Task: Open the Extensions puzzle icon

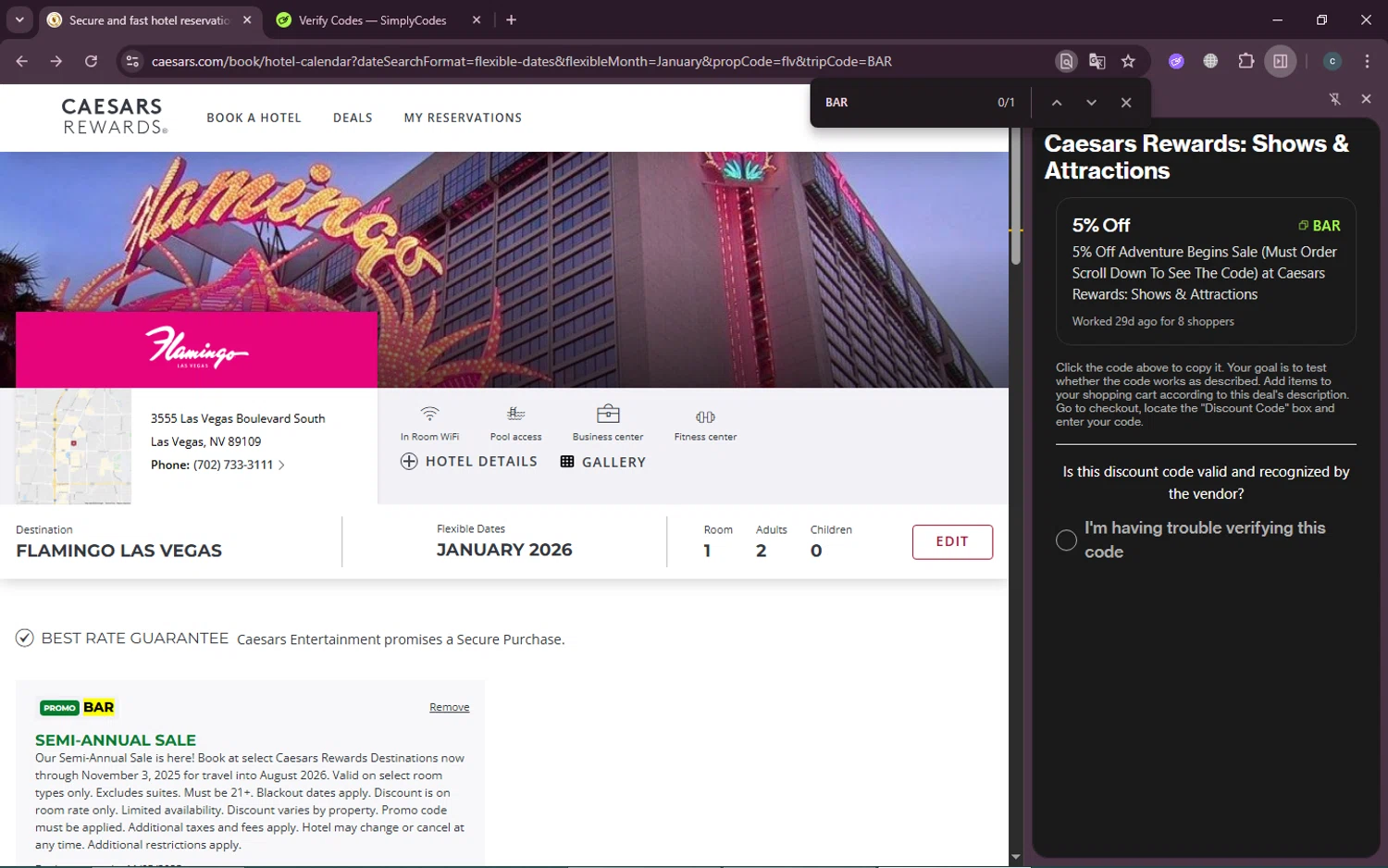Action: (x=1245, y=61)
